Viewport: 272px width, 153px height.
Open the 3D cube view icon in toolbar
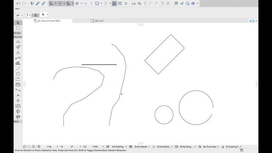coord(193,3)
